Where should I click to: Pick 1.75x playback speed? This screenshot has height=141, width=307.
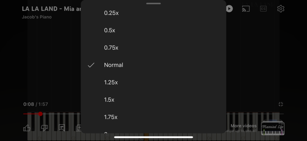(x=153, y=117)
